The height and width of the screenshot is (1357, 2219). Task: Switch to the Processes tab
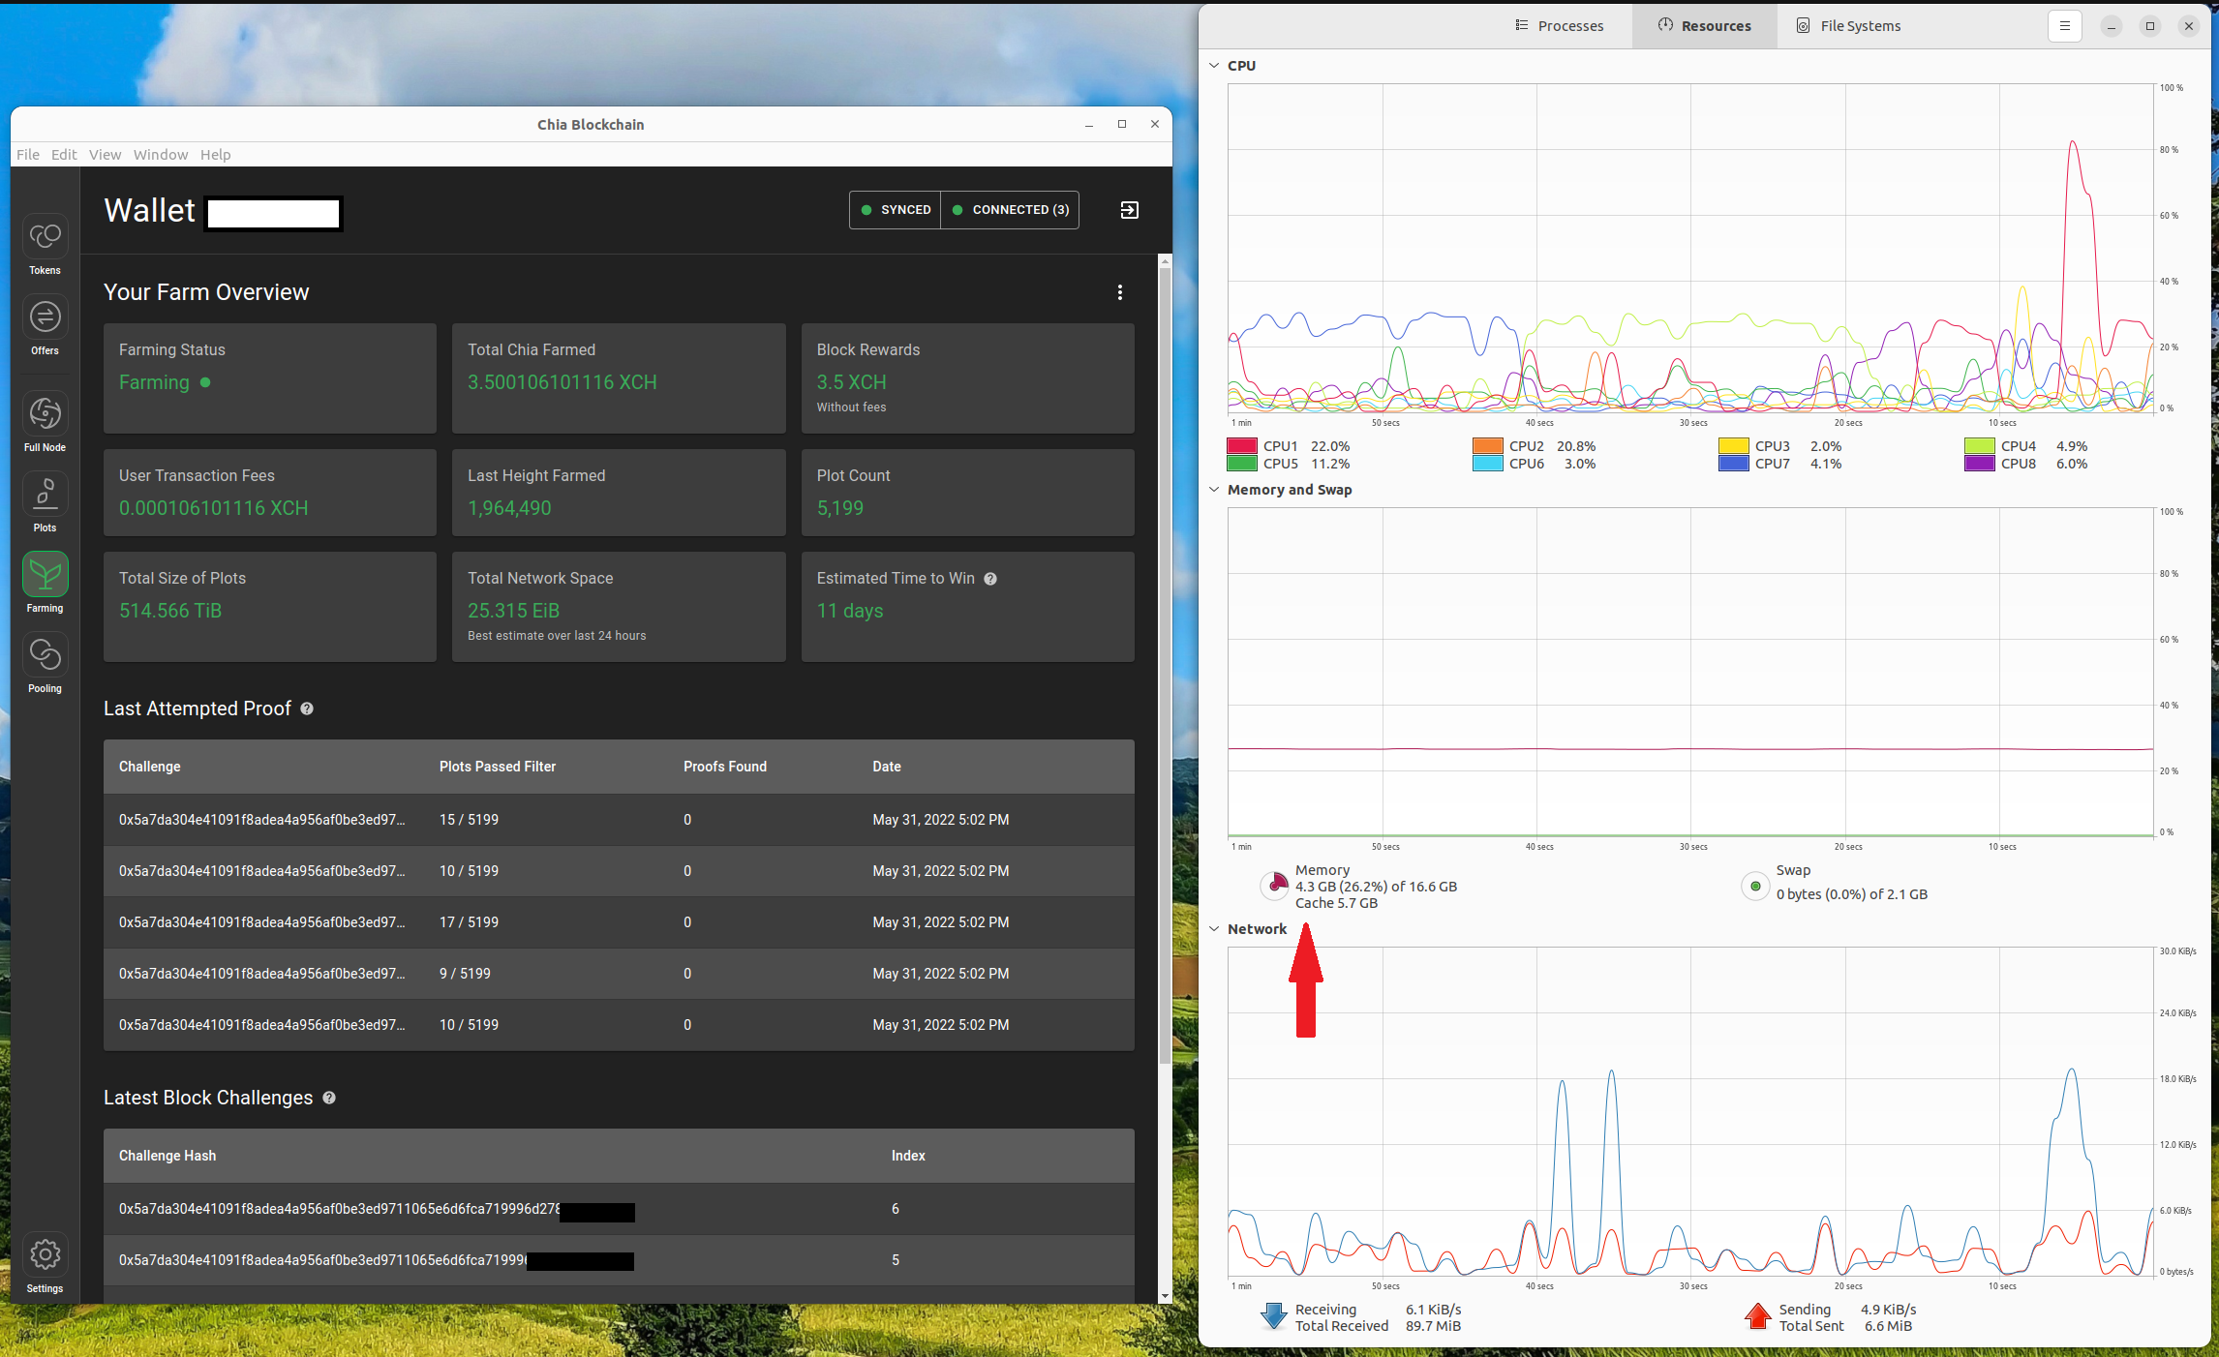point(1560,26)
